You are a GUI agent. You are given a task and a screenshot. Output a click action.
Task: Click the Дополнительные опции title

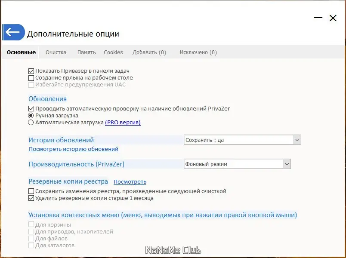[x=73, y=34]
